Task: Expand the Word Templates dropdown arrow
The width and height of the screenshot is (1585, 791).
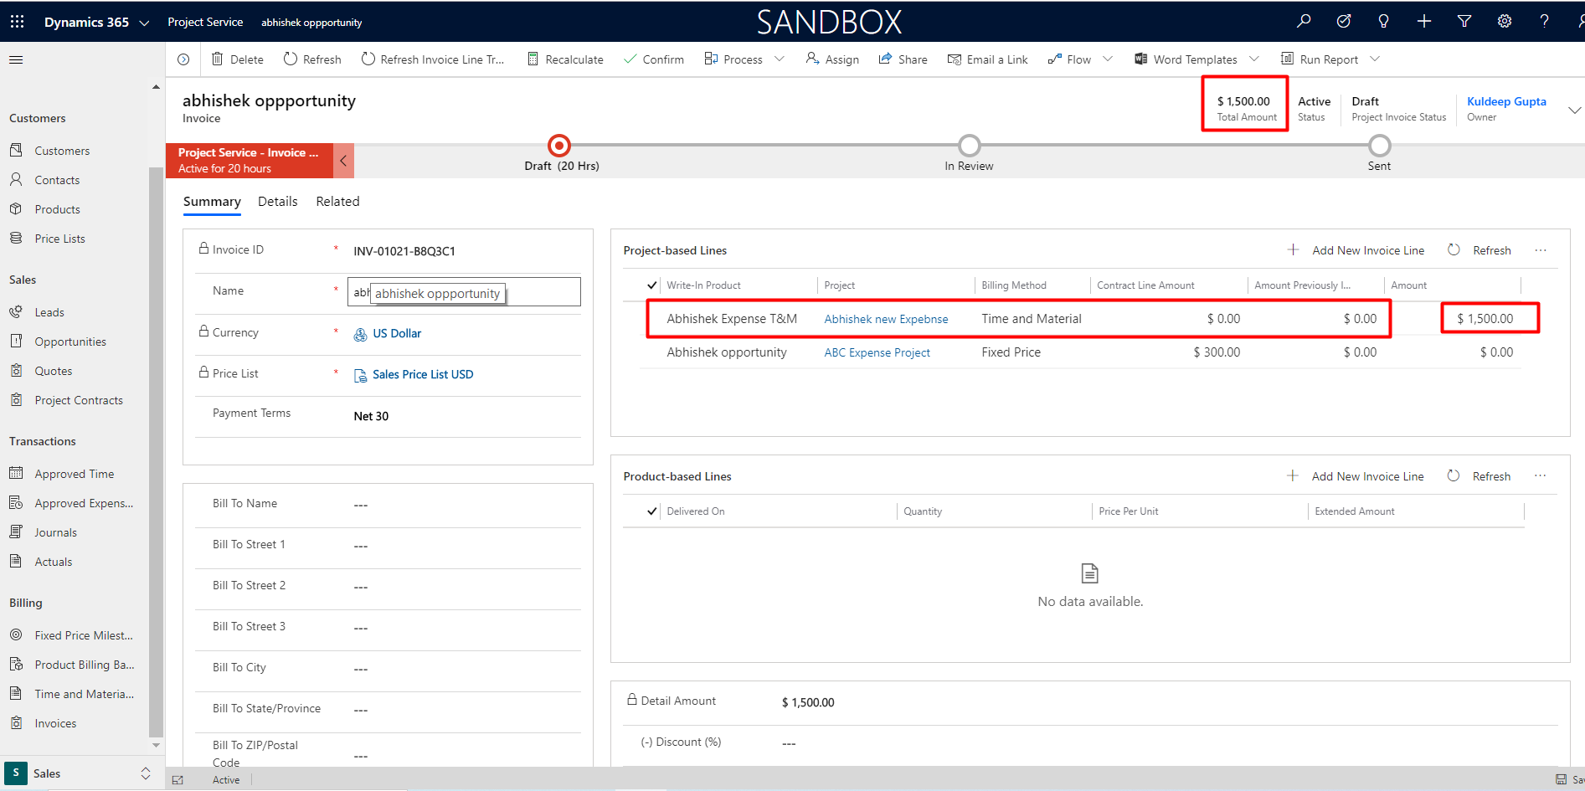Action: tap(1254, 59)
